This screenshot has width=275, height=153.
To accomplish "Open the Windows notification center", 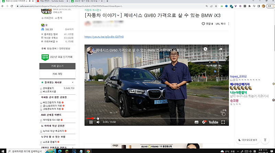I will pyautogui.click(x=272, y=151).
